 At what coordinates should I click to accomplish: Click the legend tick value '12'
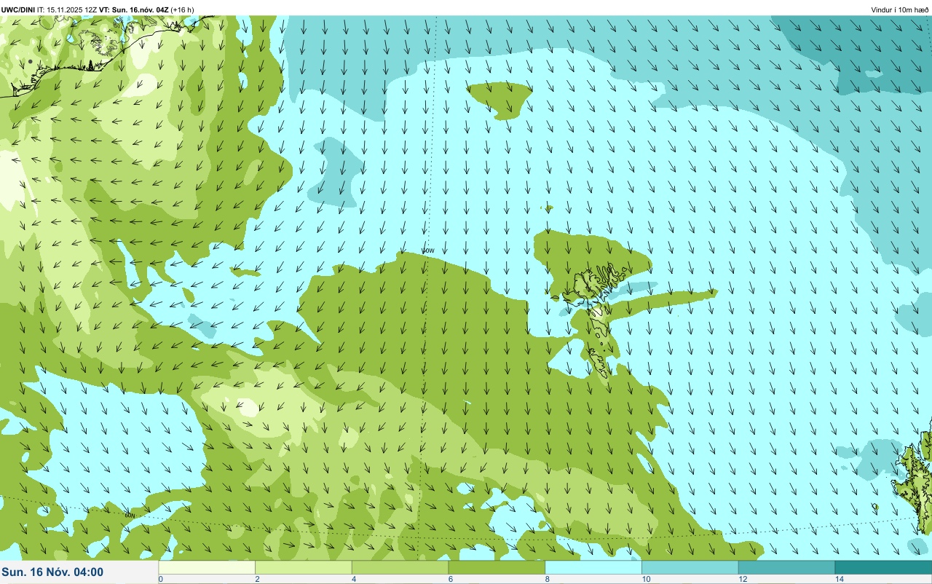pos(742,579)
